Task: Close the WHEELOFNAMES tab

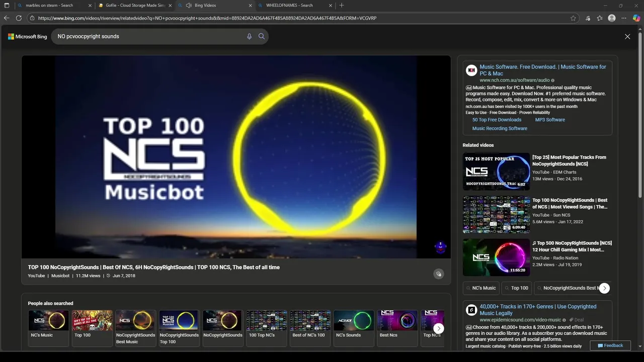Action: click(x=331, y=6)
